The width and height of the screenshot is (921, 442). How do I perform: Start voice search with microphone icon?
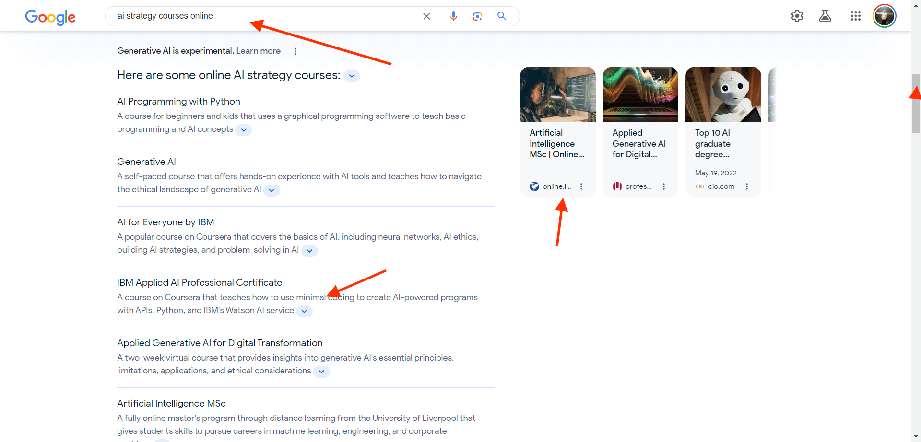[x=453, y=16]
